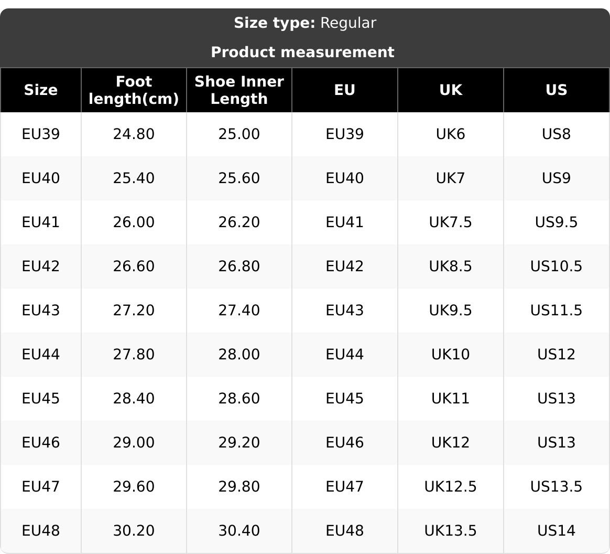Image resolution: width=610 pixels, height=554 pixels.
Task: Click the "Product measurement" title
Action: (302, 52)
